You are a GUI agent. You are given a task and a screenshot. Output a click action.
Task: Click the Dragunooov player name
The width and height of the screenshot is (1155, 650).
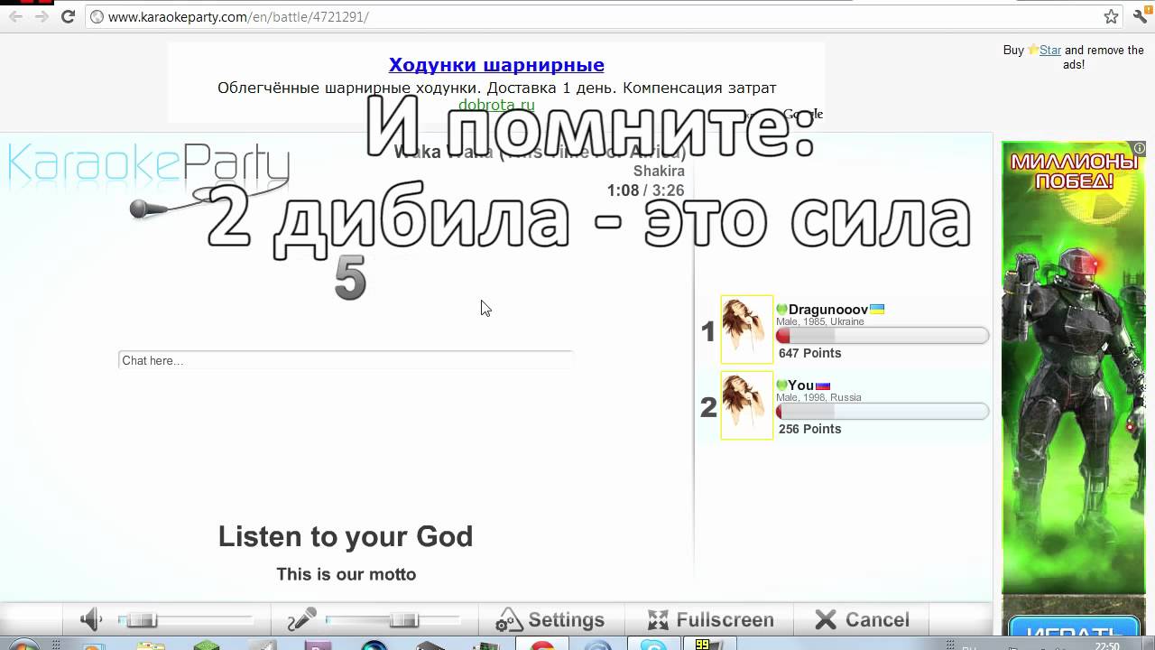[x=827, y=310]
